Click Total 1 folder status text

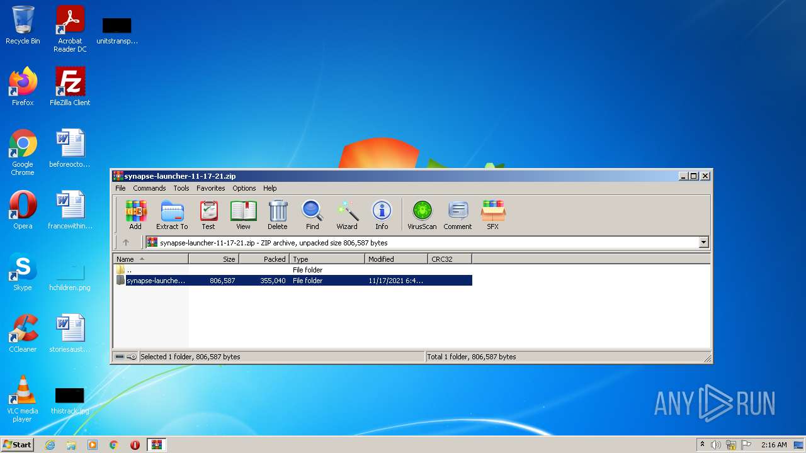(472, 357)
